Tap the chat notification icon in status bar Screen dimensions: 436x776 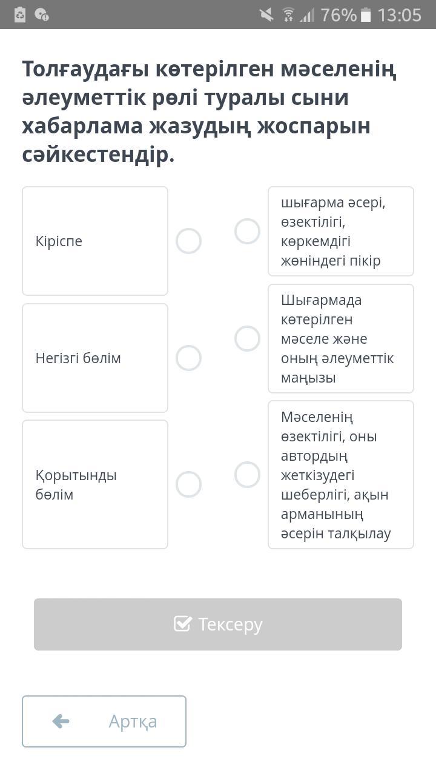tap(42, 15)
